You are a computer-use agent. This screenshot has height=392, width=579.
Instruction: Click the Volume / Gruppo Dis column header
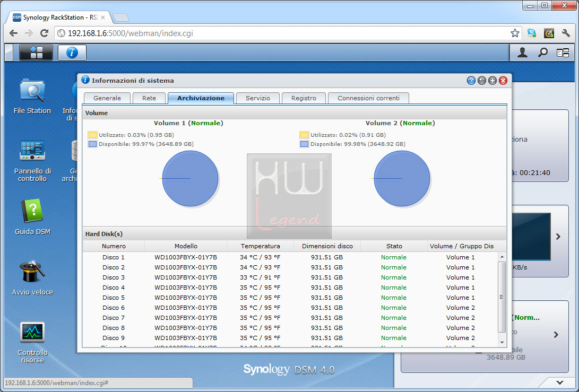(462, 246)
